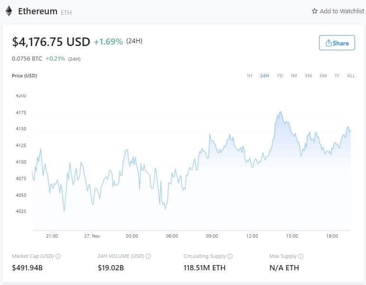Click the 4125 price axis label

(21, 145)
